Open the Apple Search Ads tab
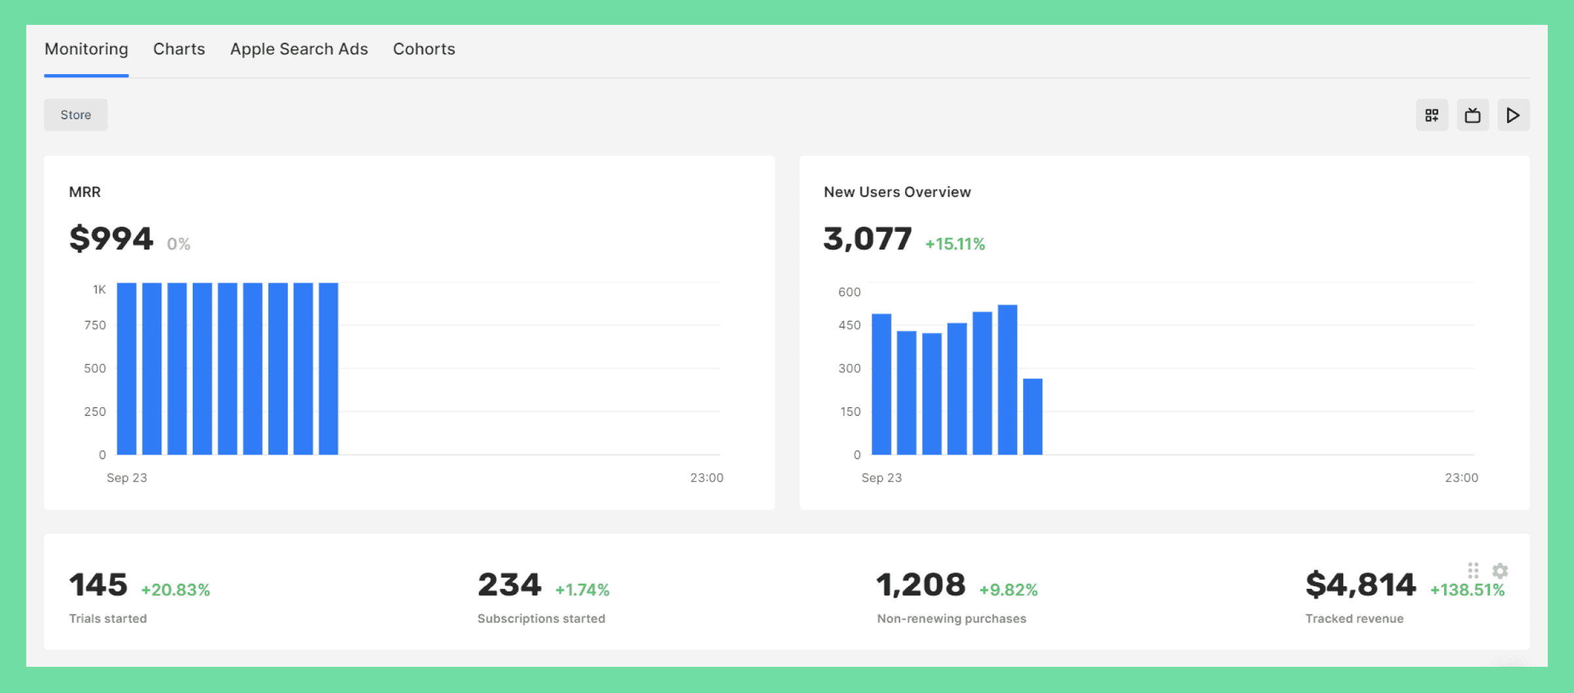The width and height of the screenshot is (1574, 693). click(x=298, y=48)
